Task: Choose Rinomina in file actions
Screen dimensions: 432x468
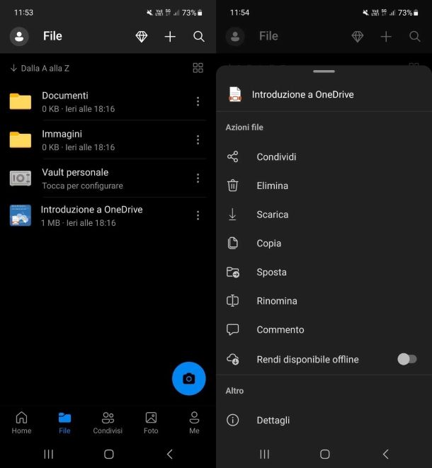Action: tap(324, 301)
